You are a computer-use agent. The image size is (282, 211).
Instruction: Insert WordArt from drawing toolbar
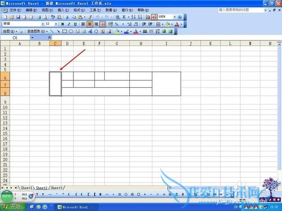click(x=90, y=32)
